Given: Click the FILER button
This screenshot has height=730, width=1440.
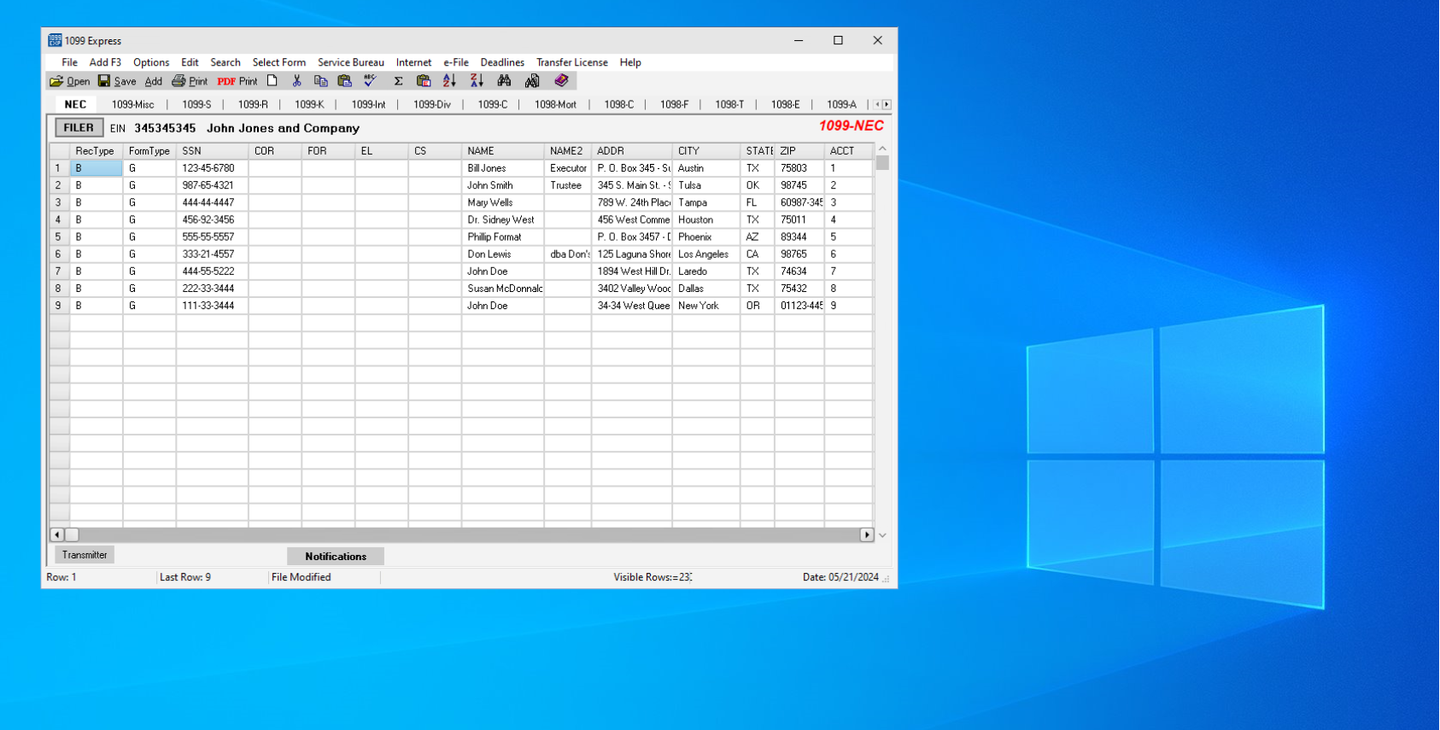Looking at the screenshot, I should pos(79,128).
